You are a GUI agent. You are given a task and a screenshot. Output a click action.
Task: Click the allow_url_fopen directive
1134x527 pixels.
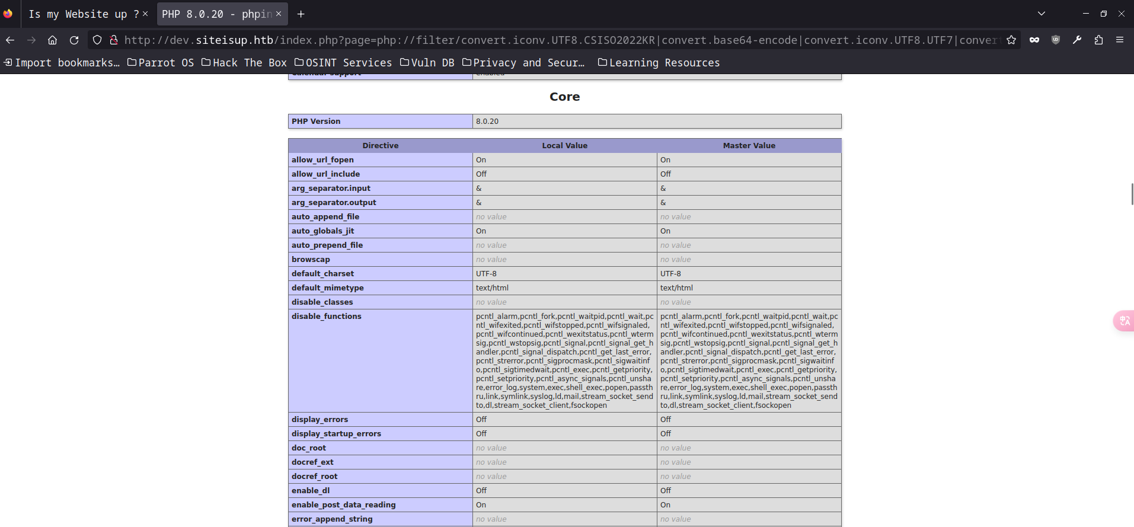(322, 159)
